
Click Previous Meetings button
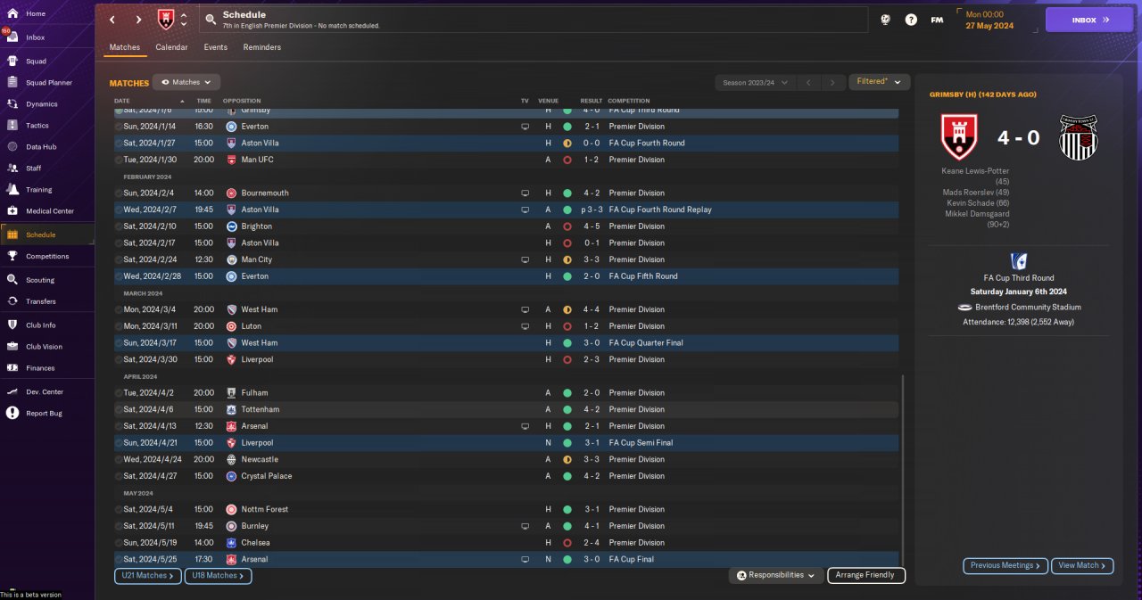point(1005,565)
